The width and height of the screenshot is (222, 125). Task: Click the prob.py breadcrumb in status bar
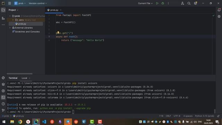click(18, 116)
